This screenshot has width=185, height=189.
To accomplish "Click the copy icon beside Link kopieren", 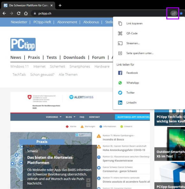I will click(120, 23).
